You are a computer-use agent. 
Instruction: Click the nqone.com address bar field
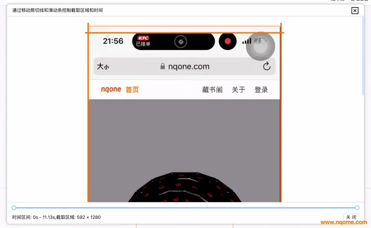click(x=189, y=66)
